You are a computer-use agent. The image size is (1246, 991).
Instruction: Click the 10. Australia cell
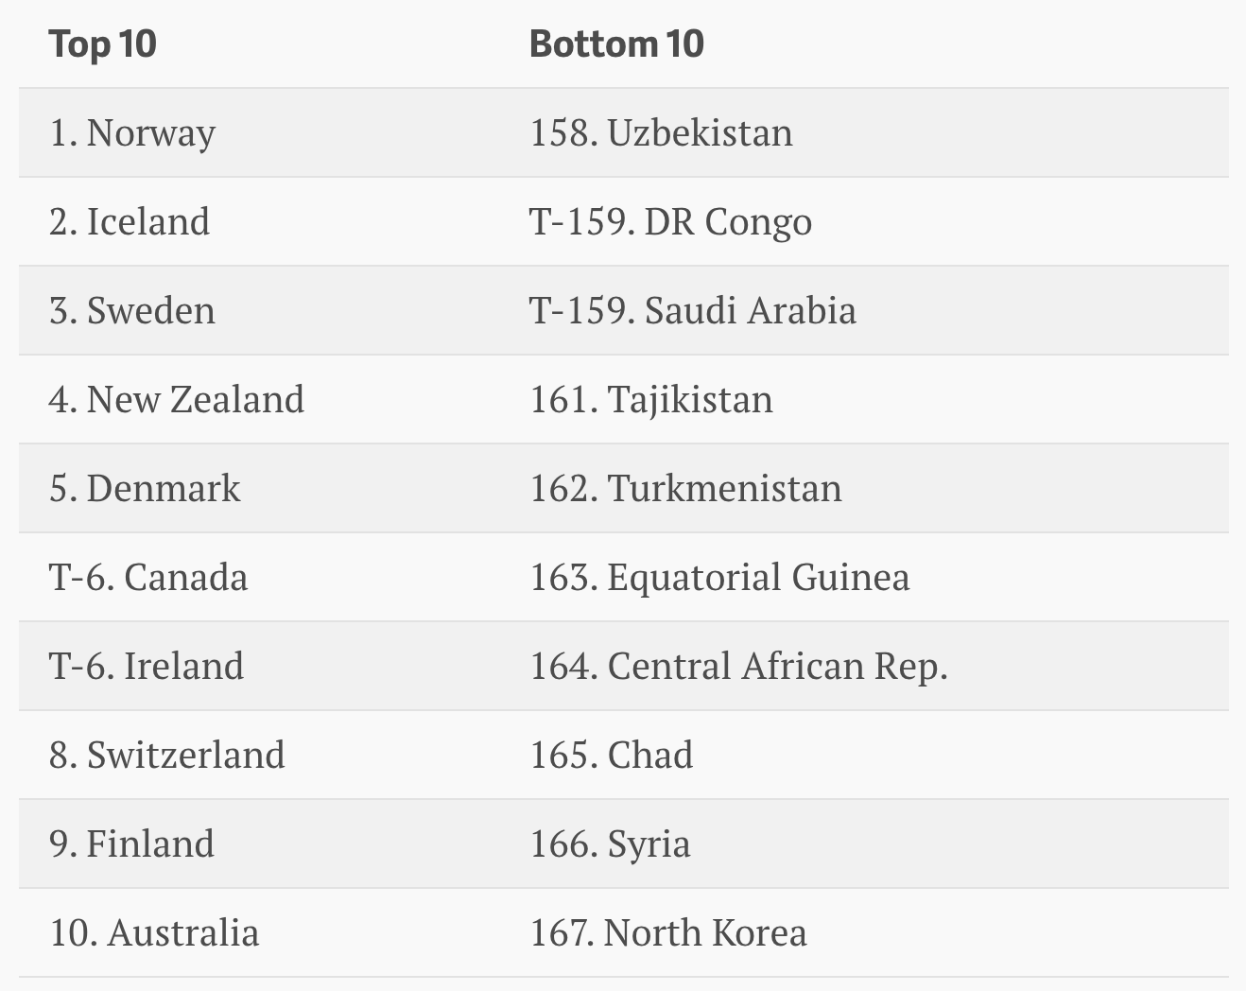point(154,933)
